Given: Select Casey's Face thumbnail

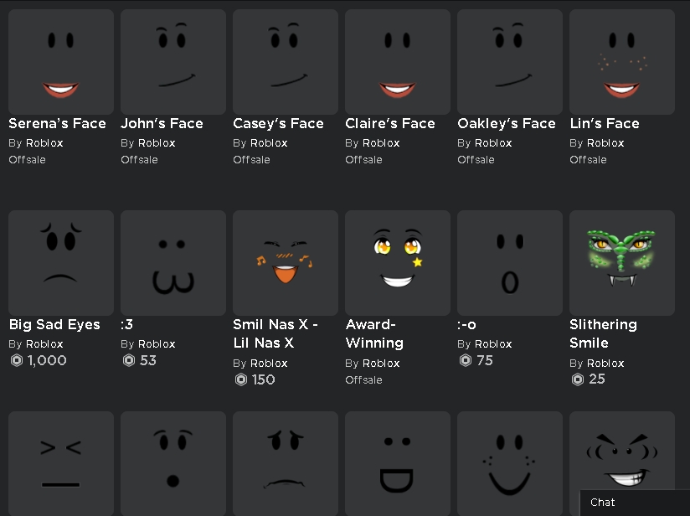Looking at the screenshot, I should tap(286, 62).
